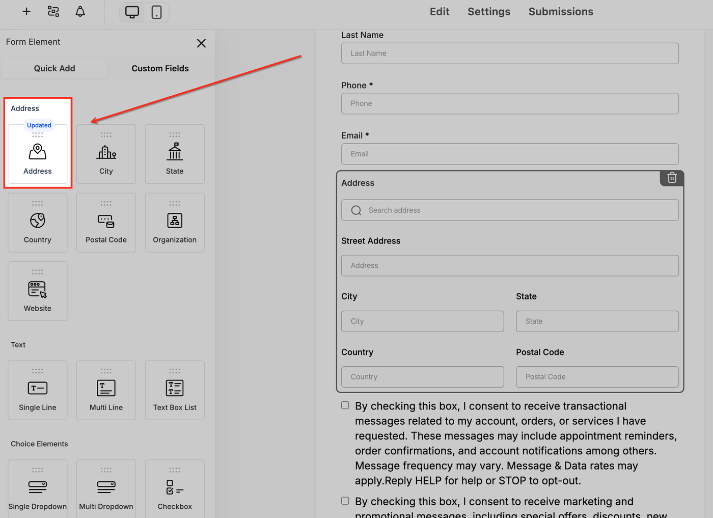The height and width of the screenshot is (518, 713).
Task: Close the Form Element panel
Action: coord(201,43)
